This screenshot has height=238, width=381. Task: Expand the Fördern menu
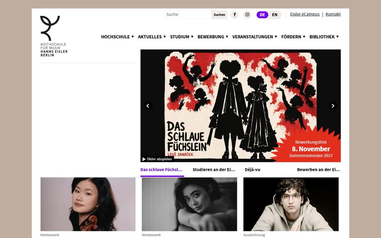(x=293, y=36)
